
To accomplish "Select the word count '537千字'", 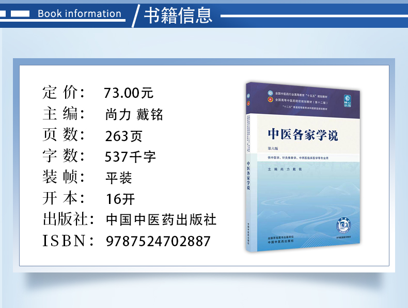I will point(130,157).
